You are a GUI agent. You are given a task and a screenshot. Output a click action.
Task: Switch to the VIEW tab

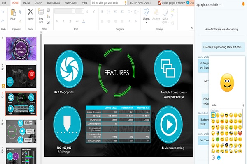pyautogui.click(x=84, y=3)
